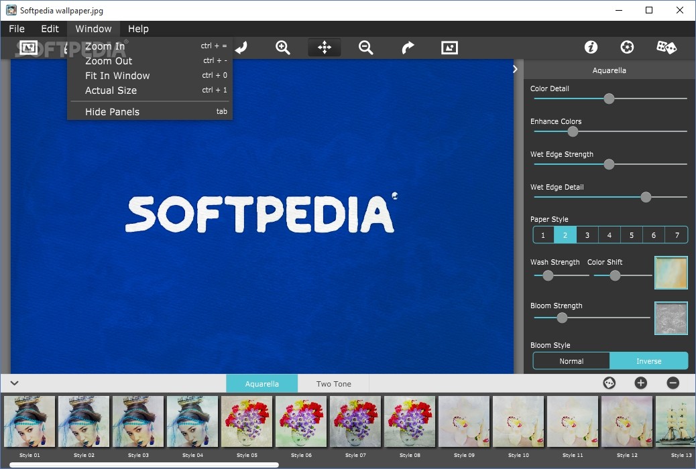The width and height of the screenshot is (696, 469).
Task: Set Bloom Style to Inverse
Action: tap(649, 361)
